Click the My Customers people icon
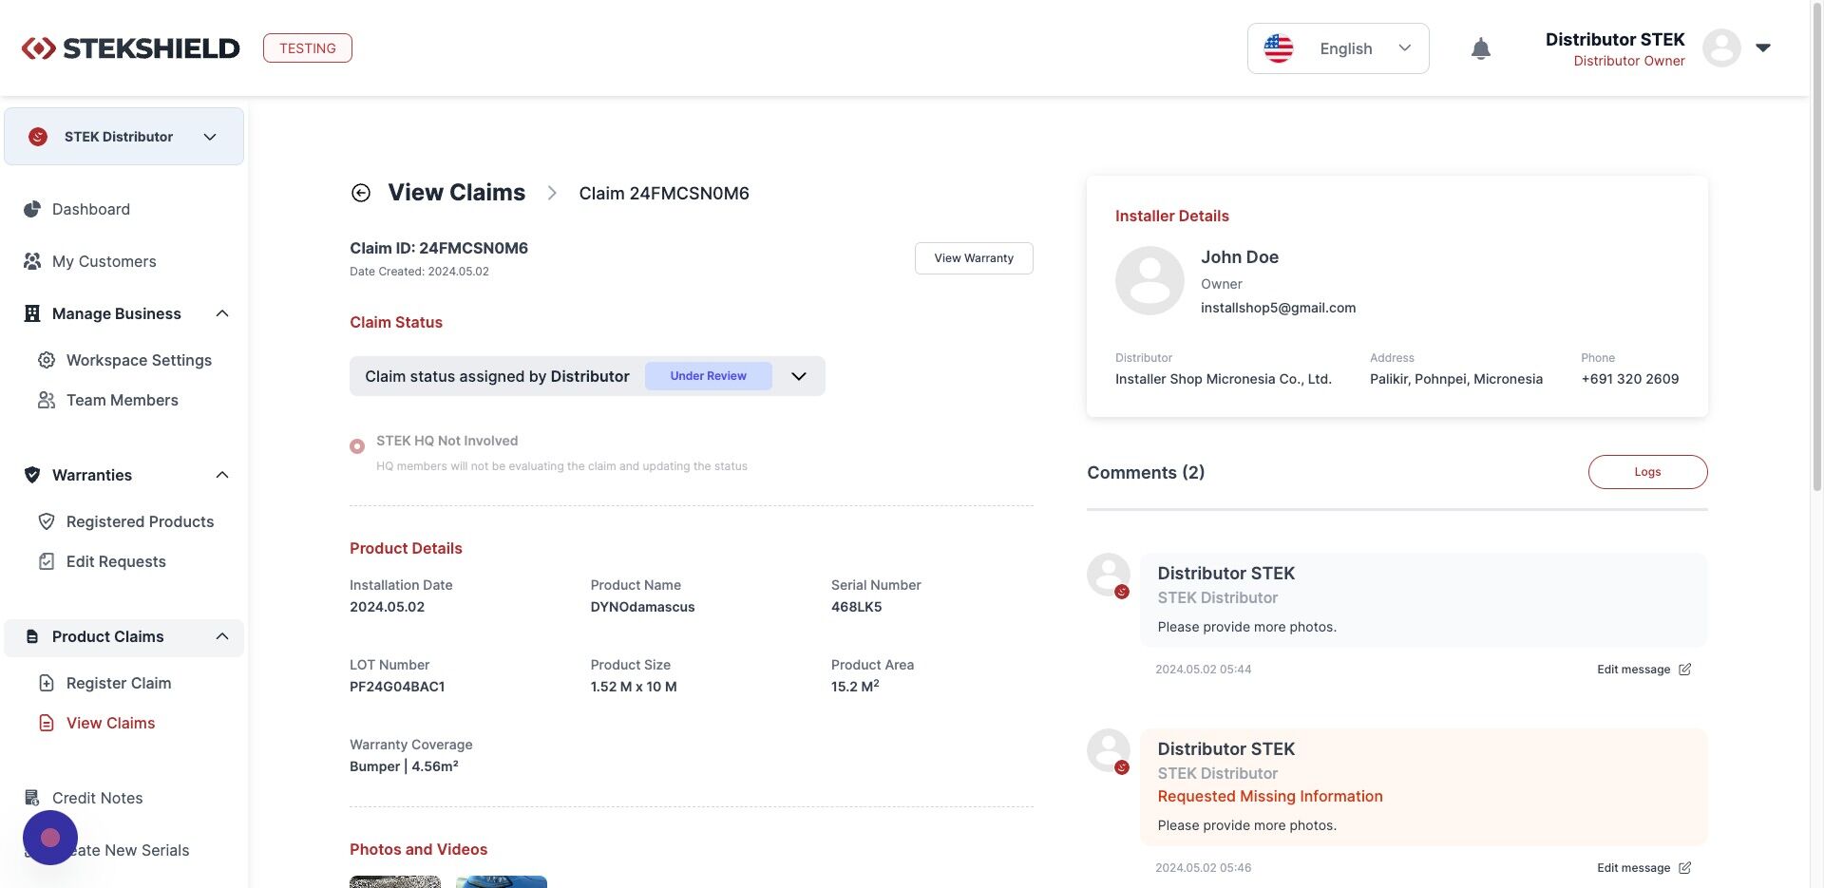Image resolution: width=1824 pixels, height=888 pixels. tap(32, 261)
